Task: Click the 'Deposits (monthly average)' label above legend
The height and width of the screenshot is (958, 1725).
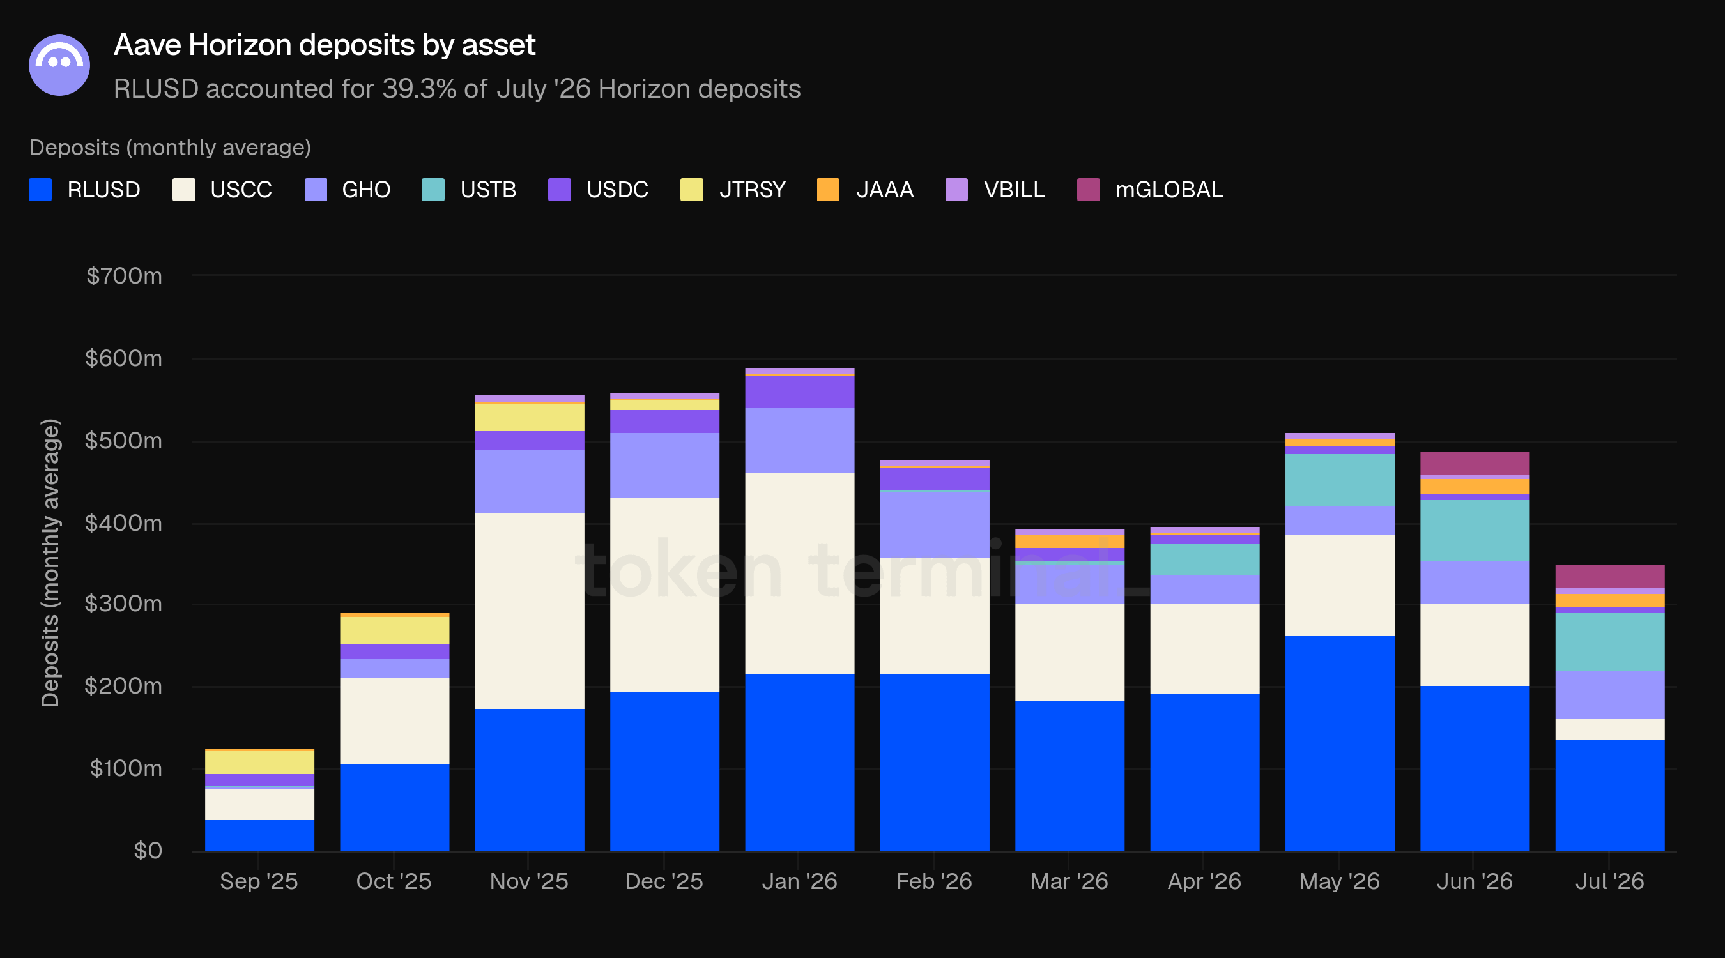Action: [x=170, y=148]
